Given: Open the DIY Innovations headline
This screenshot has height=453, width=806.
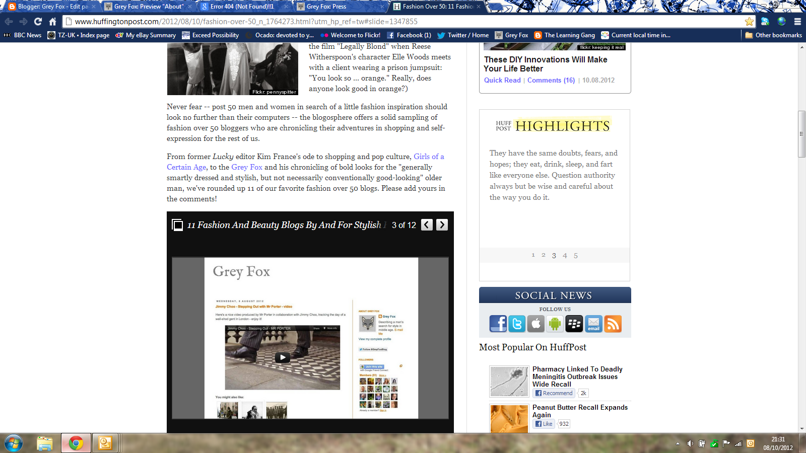Looking at the screenshot, I should pos(545,64).
